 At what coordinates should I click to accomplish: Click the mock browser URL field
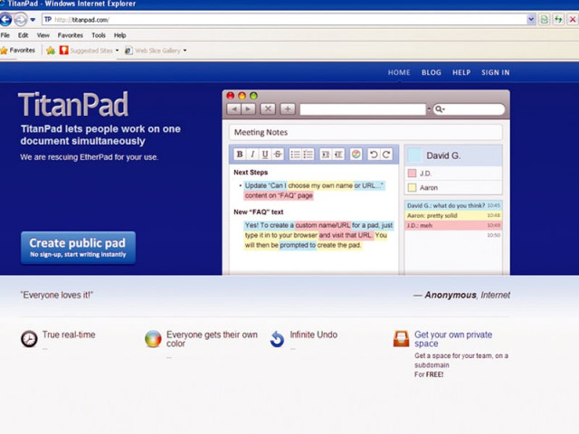pyautogui.click(x=363, y=109)
